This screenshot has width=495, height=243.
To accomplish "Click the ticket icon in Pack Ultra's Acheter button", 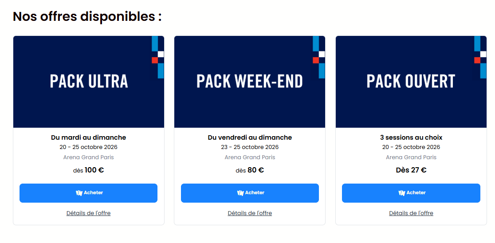I will [x=79, y=193].
